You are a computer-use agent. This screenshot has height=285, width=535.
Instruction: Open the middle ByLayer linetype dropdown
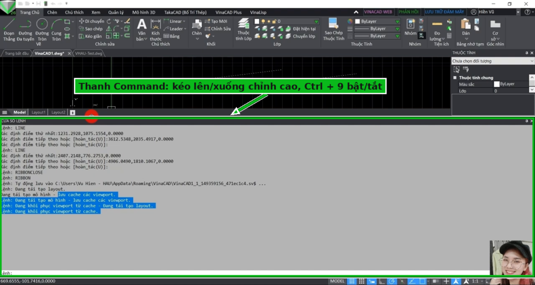click(x=378, y=29)
